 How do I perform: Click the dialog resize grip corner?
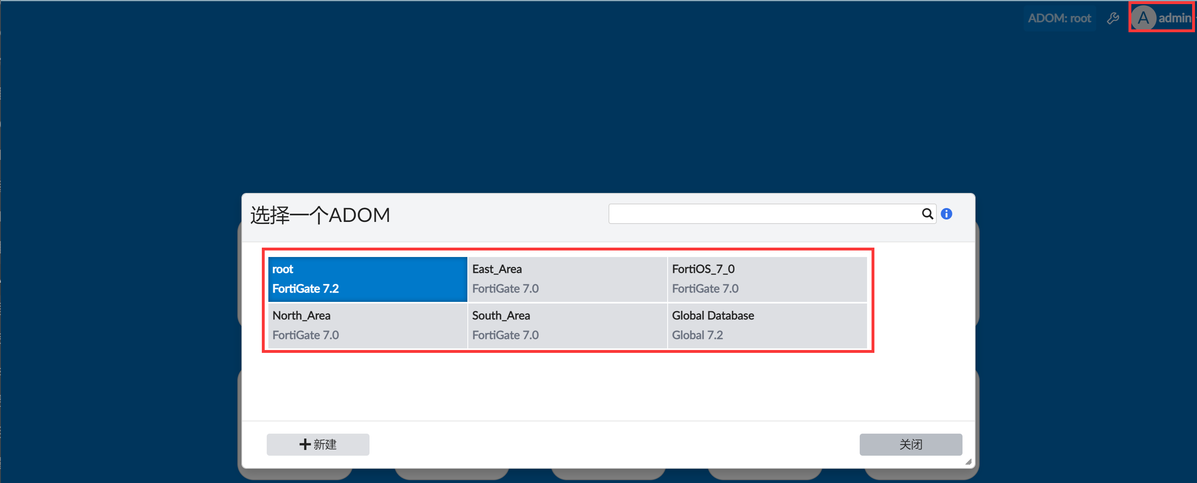click(968, 462)
